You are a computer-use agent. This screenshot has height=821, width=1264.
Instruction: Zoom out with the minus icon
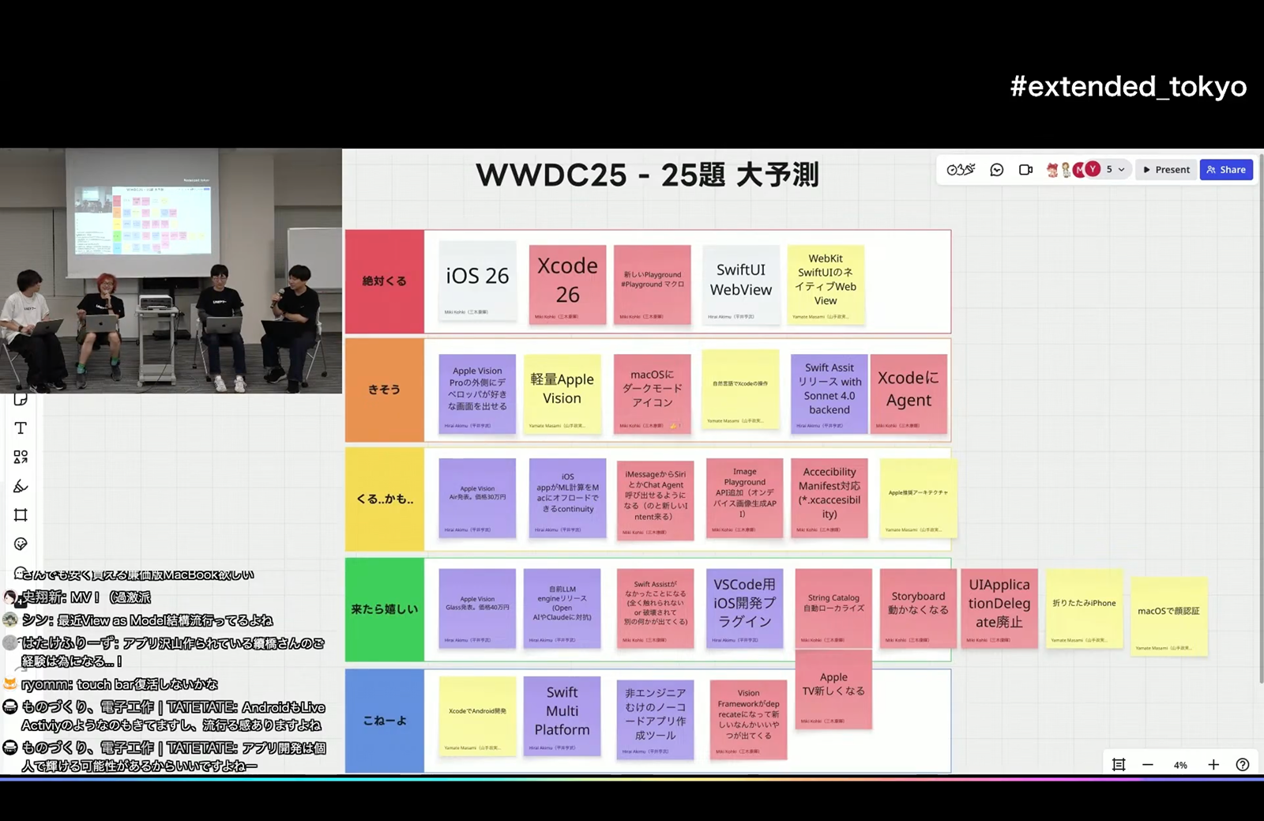(x=1148, y=764)
